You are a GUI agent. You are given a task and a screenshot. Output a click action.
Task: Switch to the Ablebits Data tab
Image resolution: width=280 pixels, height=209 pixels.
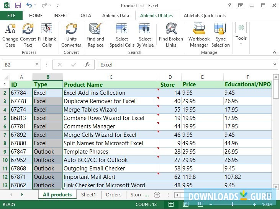pyautogui.click(x=115, y=16)
